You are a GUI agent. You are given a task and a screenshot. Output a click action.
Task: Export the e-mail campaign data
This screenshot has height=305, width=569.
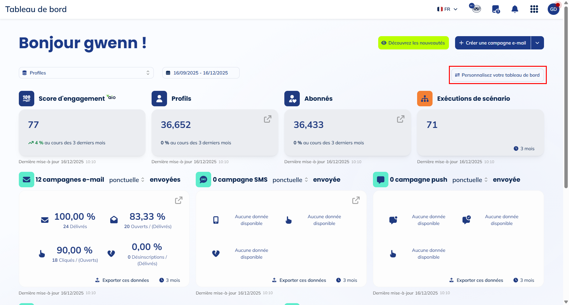tap(122, 280)
